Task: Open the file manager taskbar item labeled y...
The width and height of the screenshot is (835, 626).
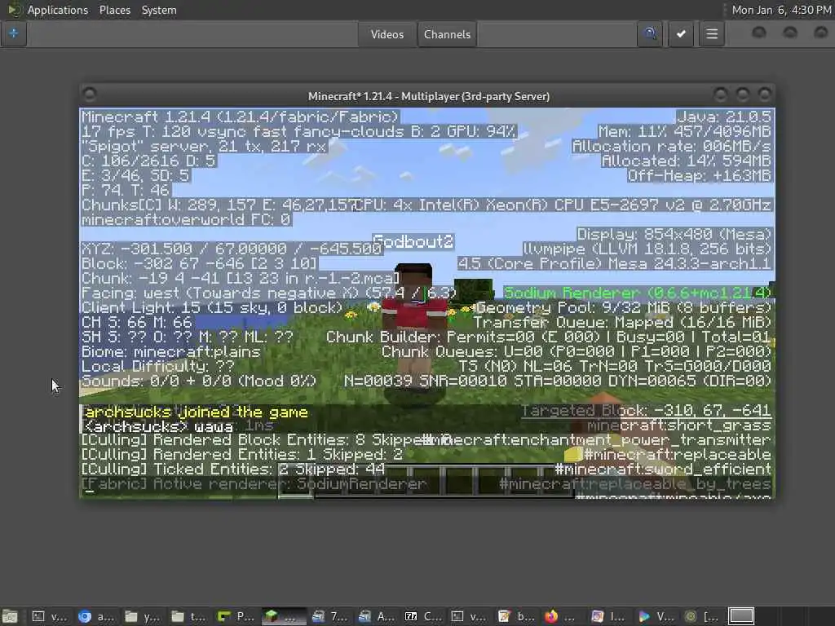Action: (x=142, y=616)
